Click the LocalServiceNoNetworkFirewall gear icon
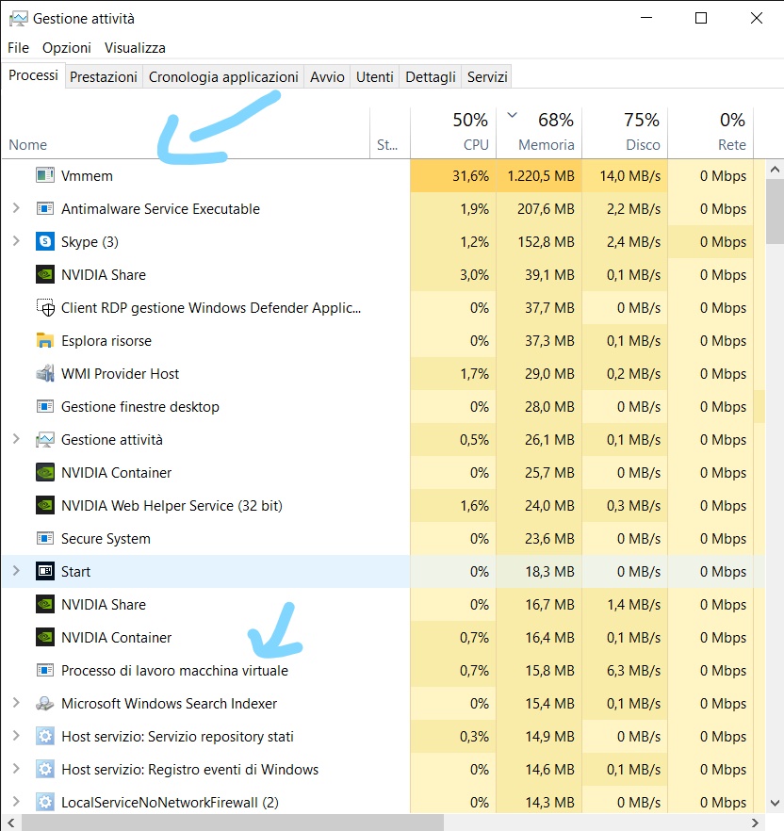The width and height of the screenshot is (784, 831). [x=45, y=803]
